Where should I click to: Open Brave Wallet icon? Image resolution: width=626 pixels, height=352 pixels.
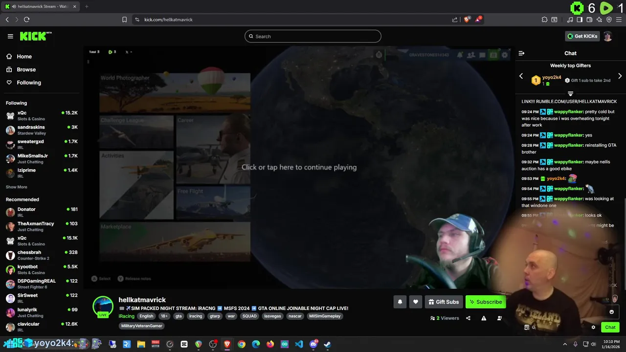(x=589, y=20)
